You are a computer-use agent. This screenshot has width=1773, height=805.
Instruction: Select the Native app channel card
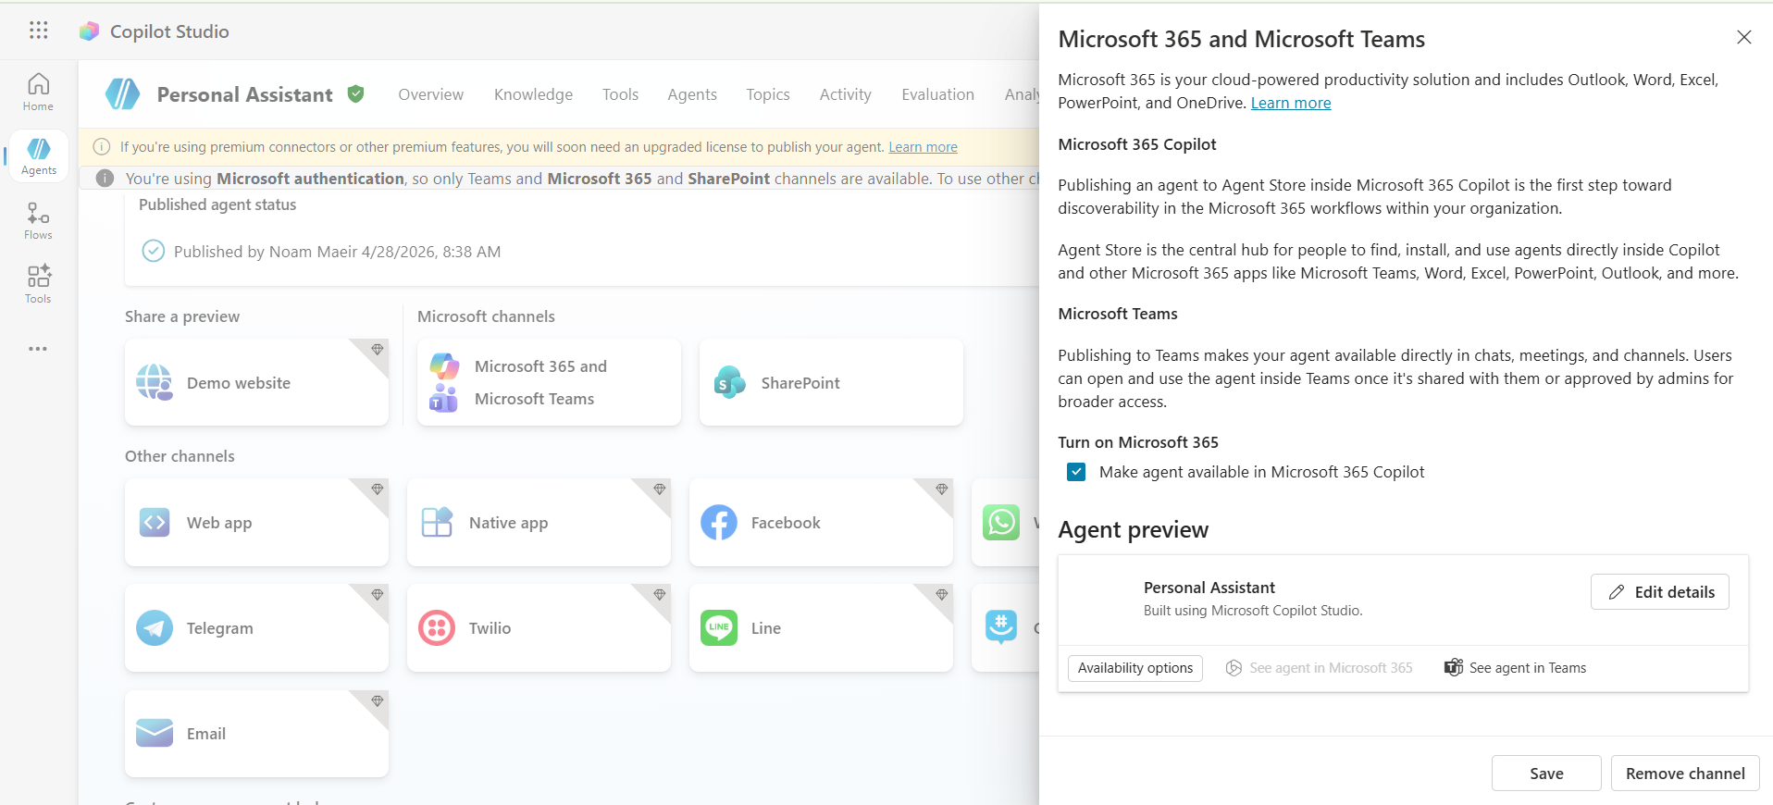pyautogui.click(x=539, y=522)
